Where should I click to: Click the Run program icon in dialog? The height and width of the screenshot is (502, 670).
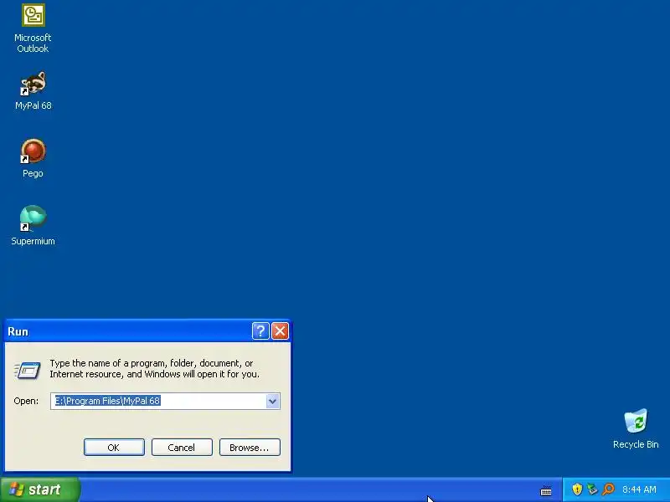pos(27,370)
